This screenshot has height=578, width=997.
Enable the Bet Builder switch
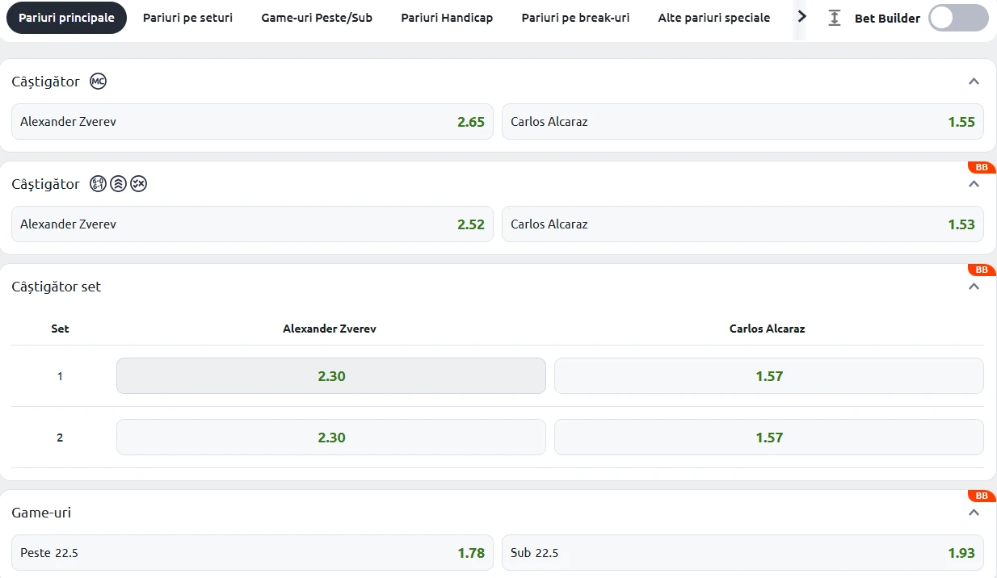[x=957, y=18]
